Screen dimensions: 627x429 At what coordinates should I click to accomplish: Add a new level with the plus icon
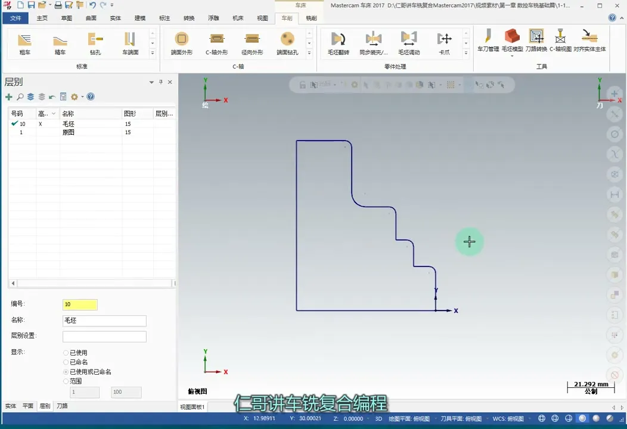[x=9, y=97]
